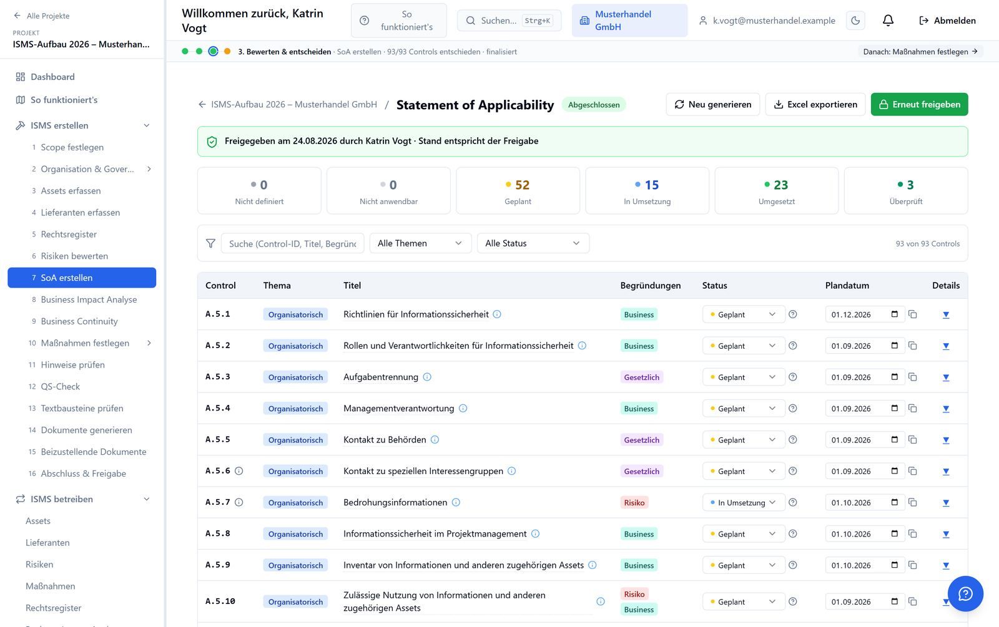Viewport: 999px width, 627px height.
Task: Click info icon next to Kontakt zu Behörden
Action: point(435,440)
